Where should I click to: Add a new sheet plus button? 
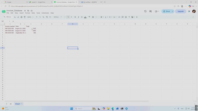click(7, 104)
